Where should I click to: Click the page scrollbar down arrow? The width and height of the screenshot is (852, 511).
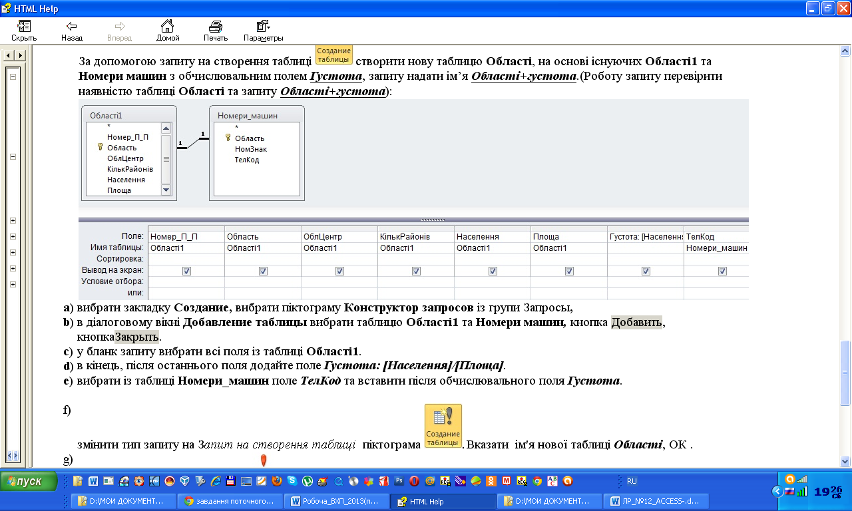click(x=845, y=460)
